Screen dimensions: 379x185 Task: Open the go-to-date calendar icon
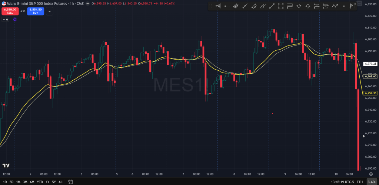point(70,182)
